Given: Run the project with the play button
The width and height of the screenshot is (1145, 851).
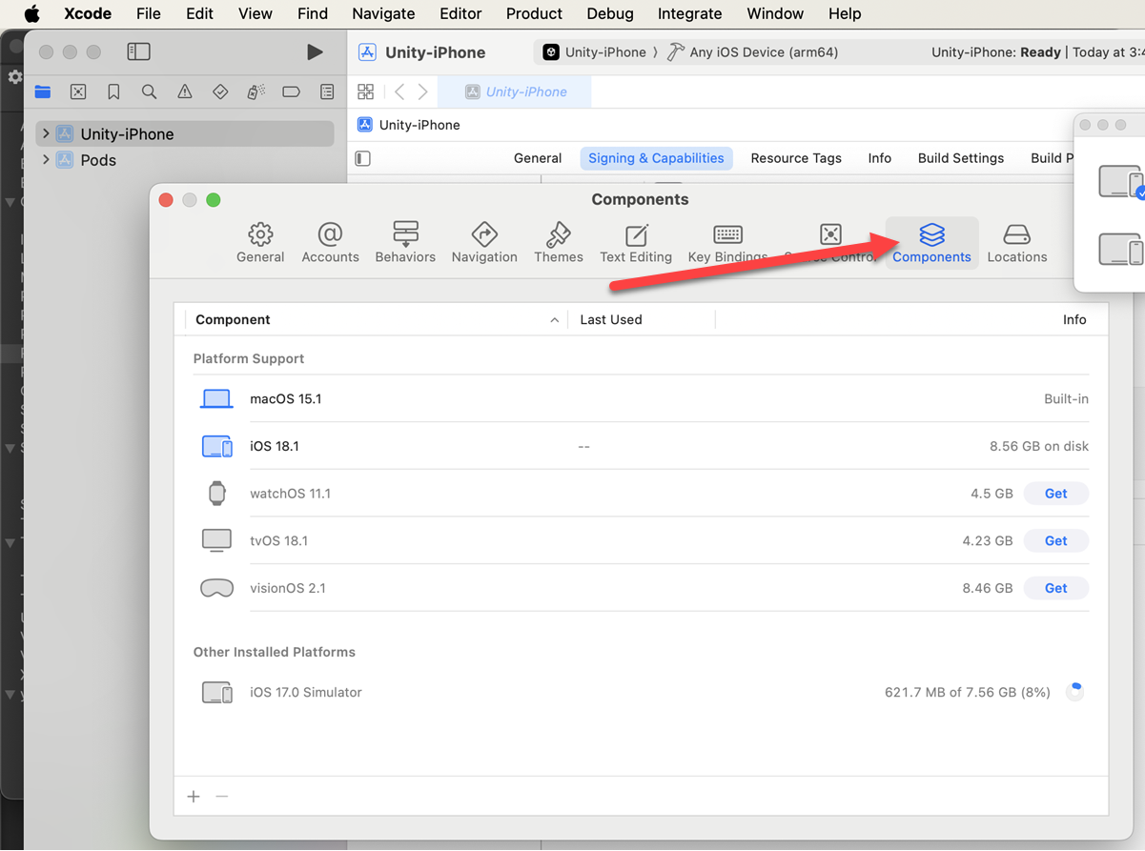Looking at the screenshot, I should (315, 51).
